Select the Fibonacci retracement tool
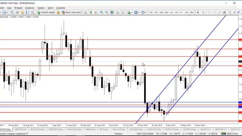 (230, 12)
